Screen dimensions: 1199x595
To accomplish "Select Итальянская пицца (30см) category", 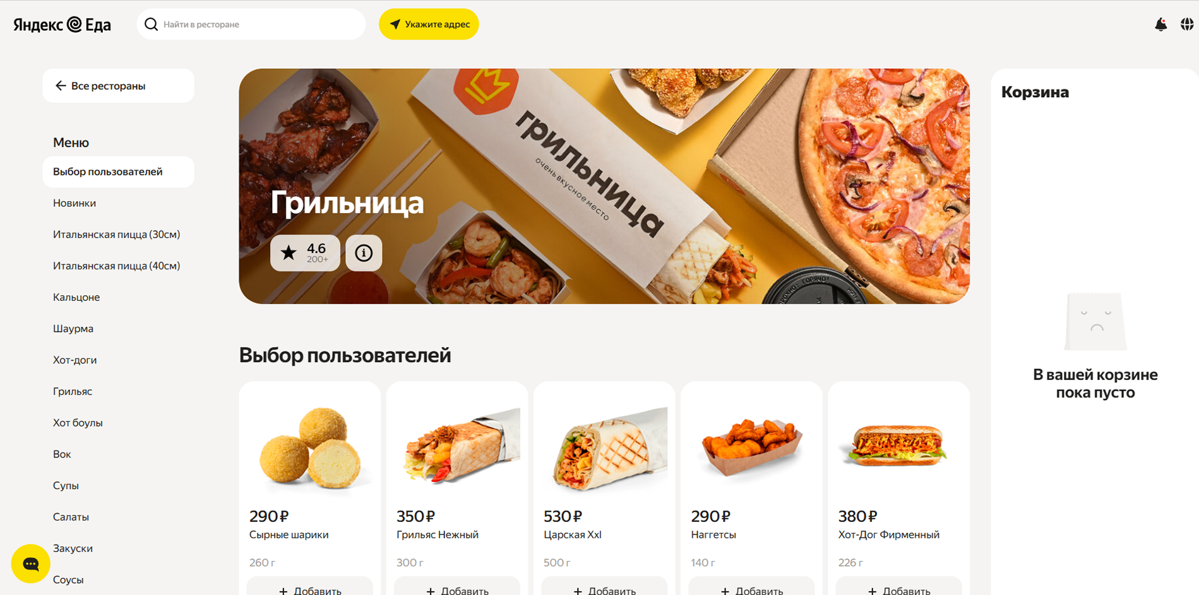I will tap(117, 235).
